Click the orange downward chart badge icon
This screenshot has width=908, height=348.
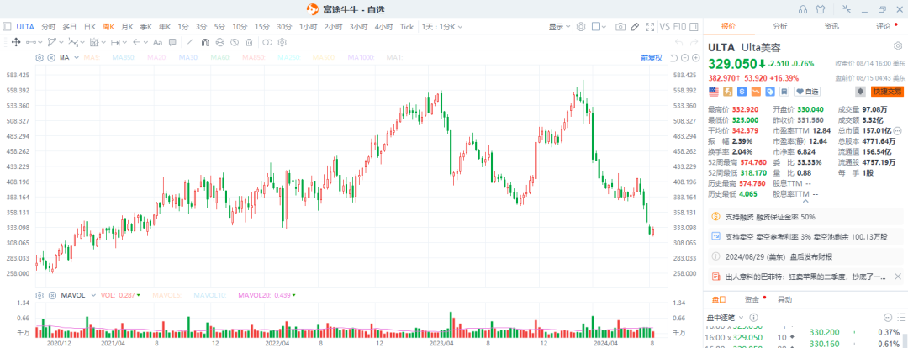click(x=756, y=92)
